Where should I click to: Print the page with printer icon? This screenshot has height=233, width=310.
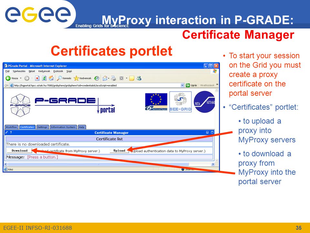click(x=113, y=78)
